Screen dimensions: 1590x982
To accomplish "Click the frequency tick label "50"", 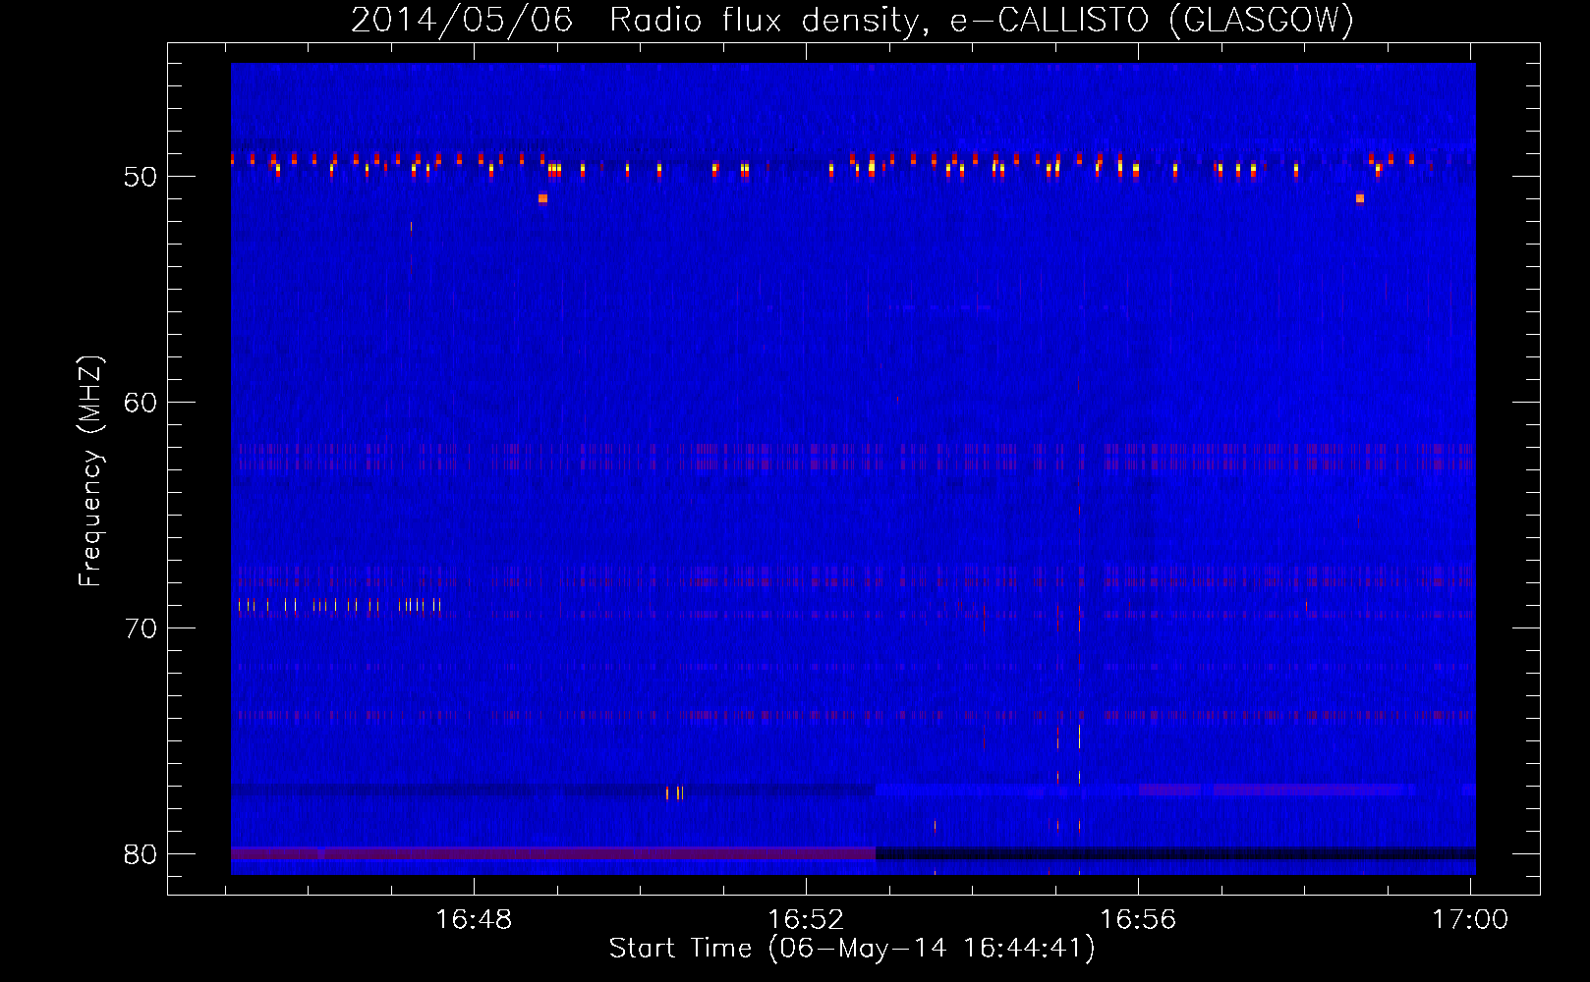I will (141, 177).
